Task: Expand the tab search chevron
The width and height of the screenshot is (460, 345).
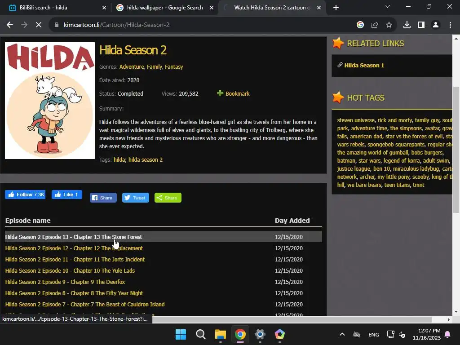Action: tap(388, 6)
